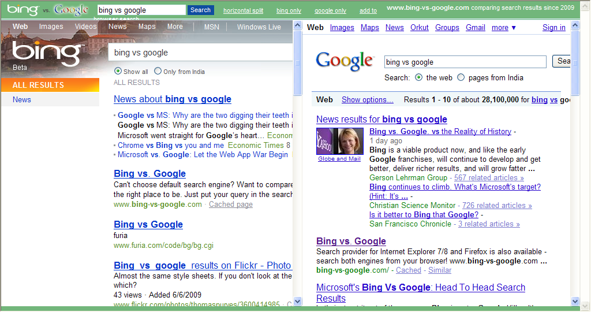Select Bing 'Show all' radio button
Screen dimensions: 591x312
click(118, 71)
